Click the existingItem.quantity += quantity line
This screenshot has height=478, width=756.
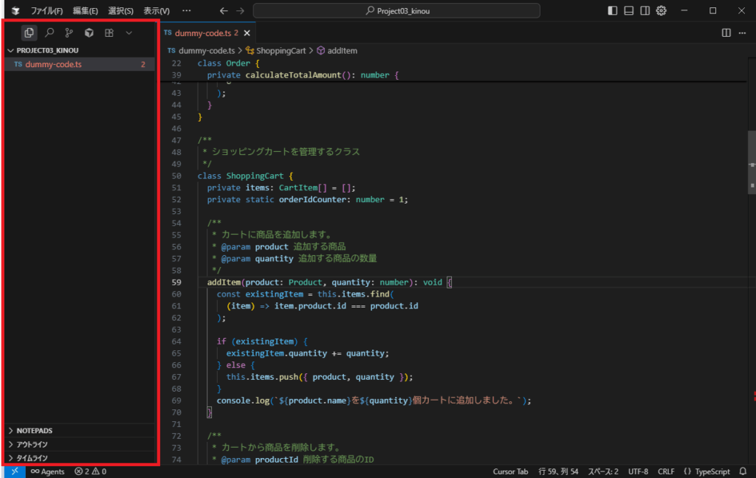point(307,353)
